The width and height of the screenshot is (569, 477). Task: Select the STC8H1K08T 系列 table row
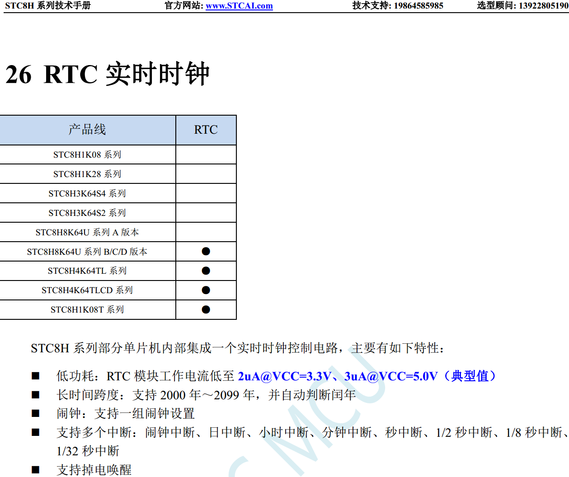(x=118, y=309)
